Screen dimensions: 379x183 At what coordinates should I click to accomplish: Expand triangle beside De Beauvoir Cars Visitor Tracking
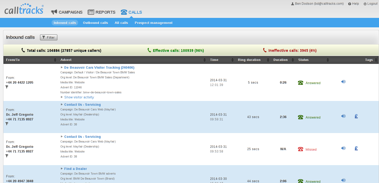[x=62, y=68]
